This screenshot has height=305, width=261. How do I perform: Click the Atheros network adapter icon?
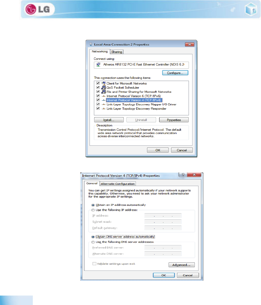tap(99, 64)
